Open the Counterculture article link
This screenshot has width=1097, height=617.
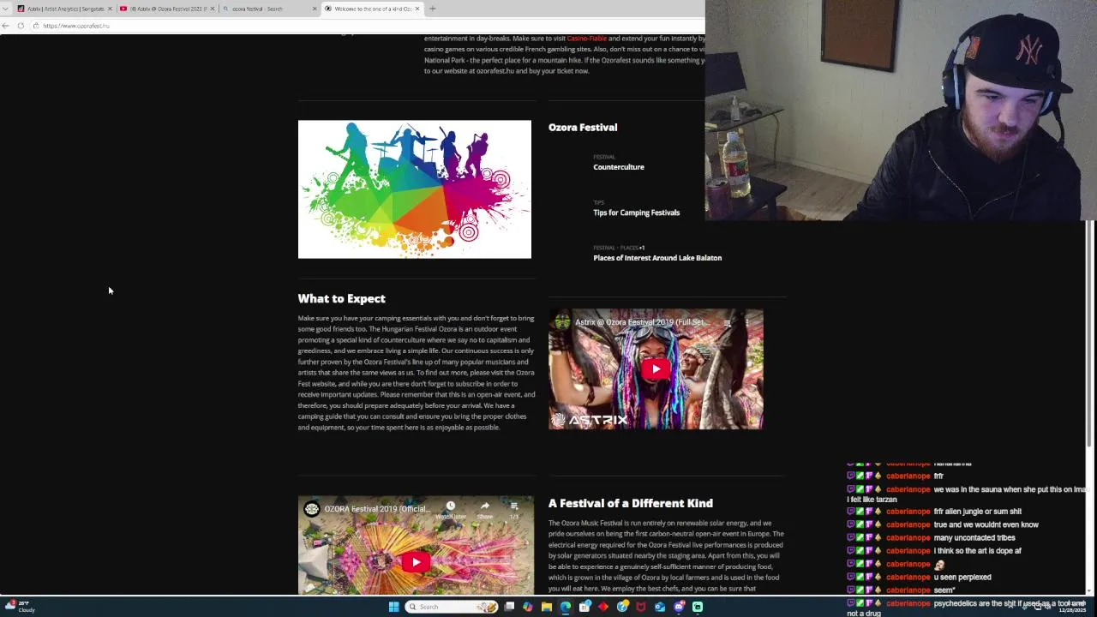[618, 167]
